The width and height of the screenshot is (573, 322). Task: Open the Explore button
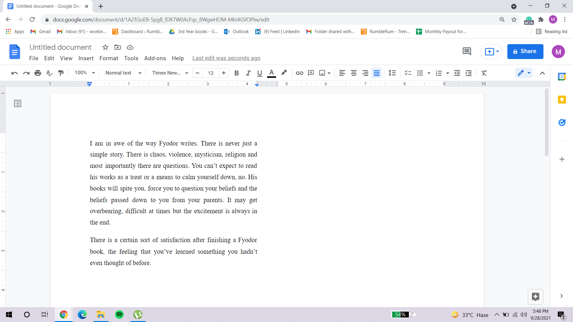[535, 297]
